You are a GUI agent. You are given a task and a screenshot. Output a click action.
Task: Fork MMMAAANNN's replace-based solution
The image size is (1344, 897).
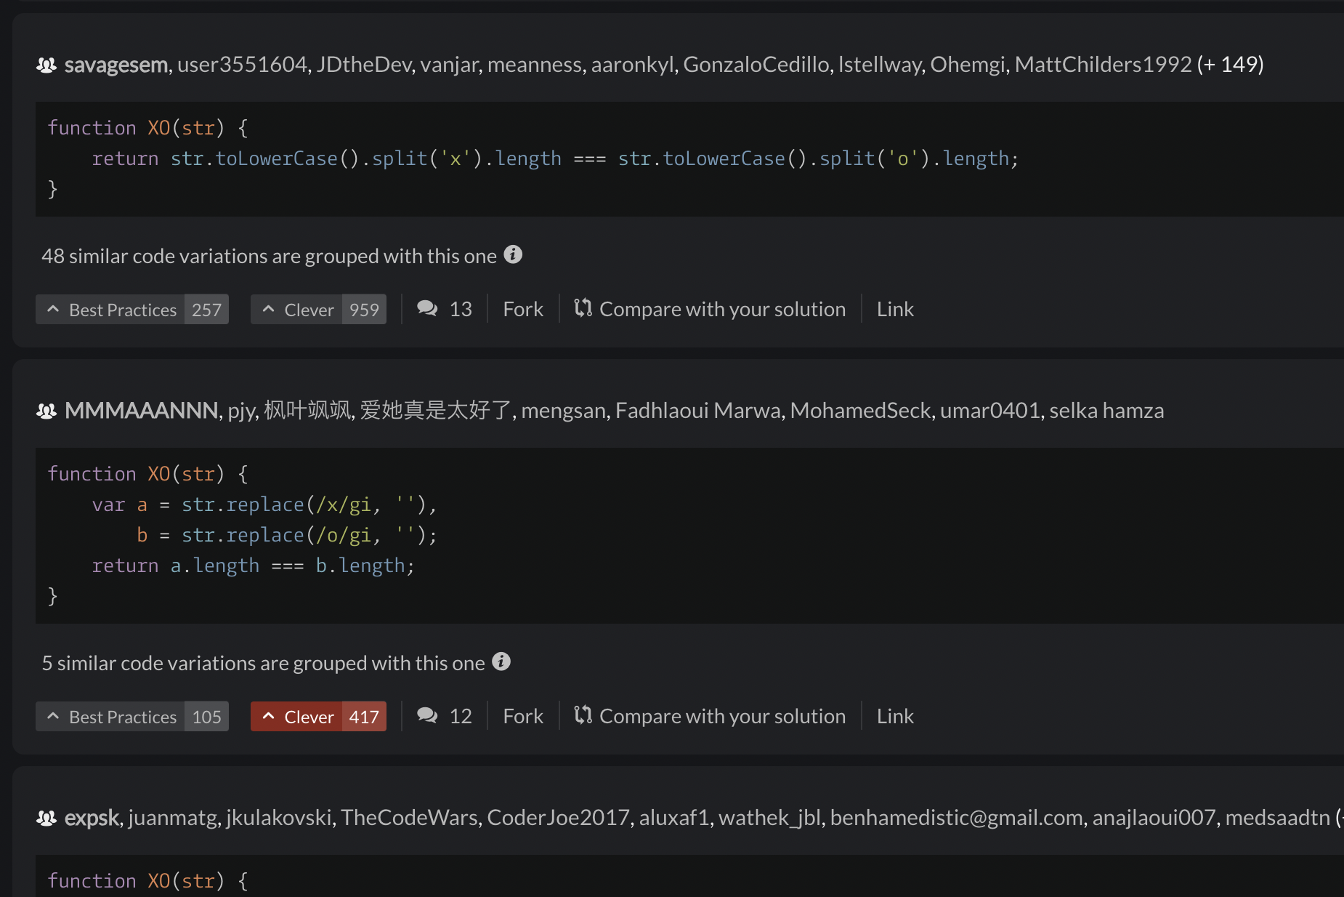(x=523, y=716)
